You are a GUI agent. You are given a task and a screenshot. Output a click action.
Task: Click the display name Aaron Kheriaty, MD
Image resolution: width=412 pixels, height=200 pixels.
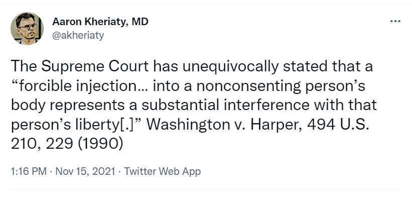100,22
